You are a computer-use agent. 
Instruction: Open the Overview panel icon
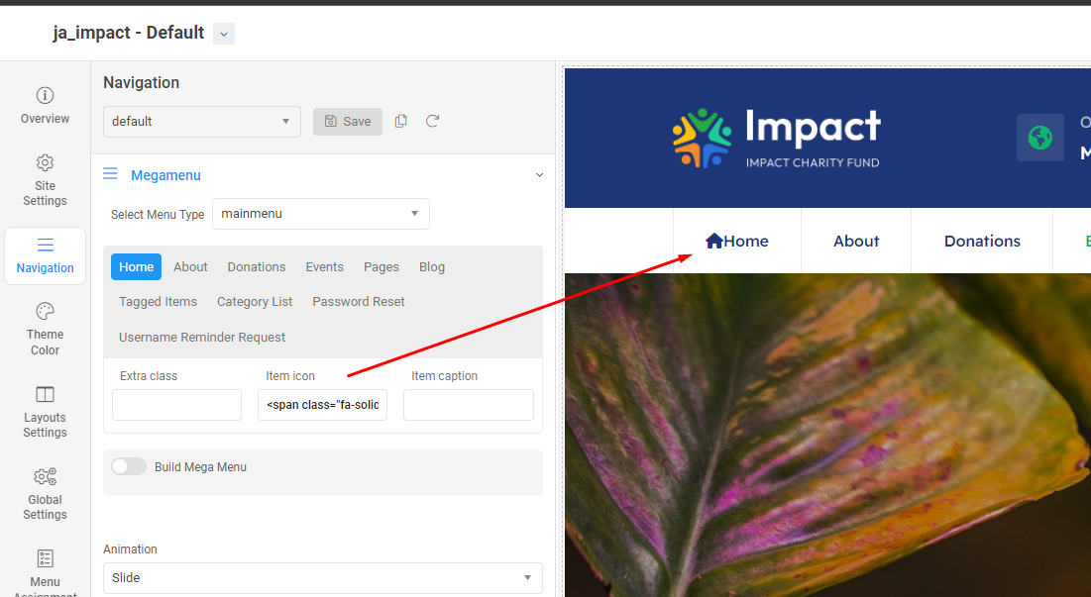[46, 95]
